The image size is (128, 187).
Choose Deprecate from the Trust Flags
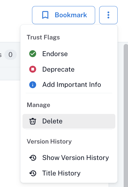click(x=69, y=69)
